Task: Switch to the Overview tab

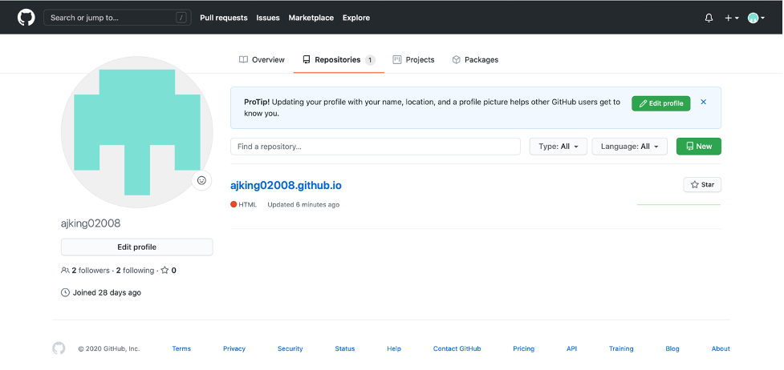Action: click(262, 60)
